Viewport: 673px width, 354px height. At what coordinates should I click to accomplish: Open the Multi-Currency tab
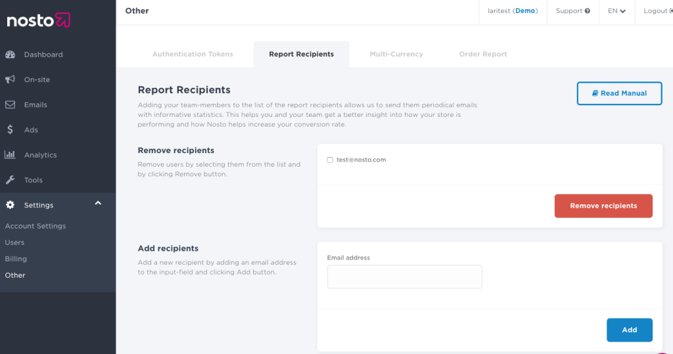point(396,54)
